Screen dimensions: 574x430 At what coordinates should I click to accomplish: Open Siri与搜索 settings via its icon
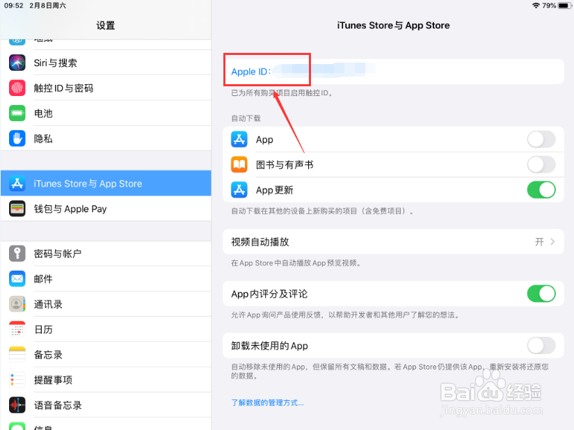point(15,63)
